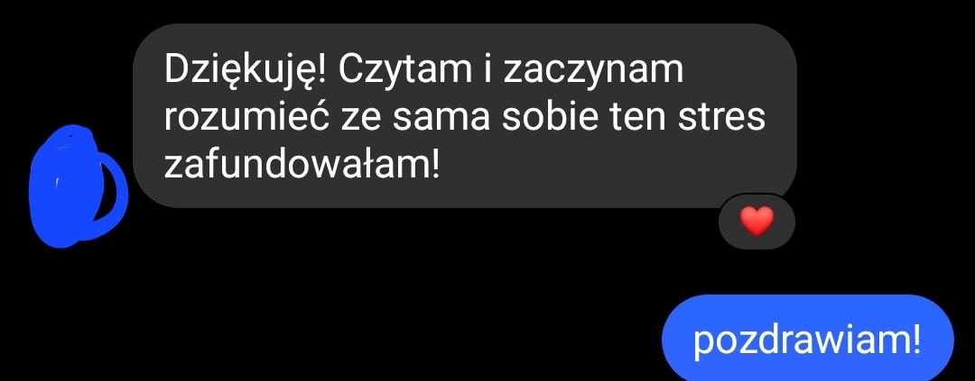The image size is (975, 381).
Task: Click the word 'zafundowałam!' in the message
Action: 302,164
